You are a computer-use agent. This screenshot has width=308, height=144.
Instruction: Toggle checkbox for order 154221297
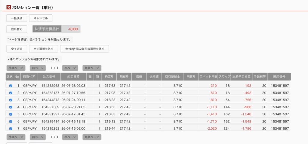[x=11, y=114]
